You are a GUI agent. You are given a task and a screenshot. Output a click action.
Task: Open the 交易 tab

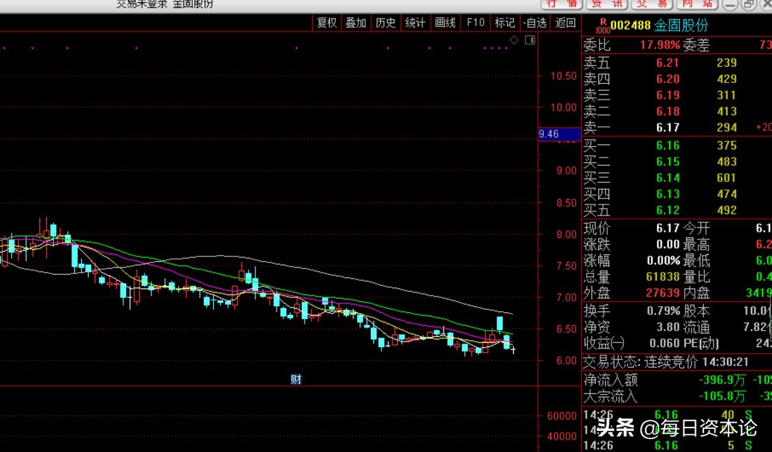point(651,4)
